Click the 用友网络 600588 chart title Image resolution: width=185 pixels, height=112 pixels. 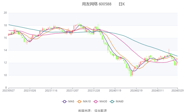pyautogui.click(x=93, y=4)
